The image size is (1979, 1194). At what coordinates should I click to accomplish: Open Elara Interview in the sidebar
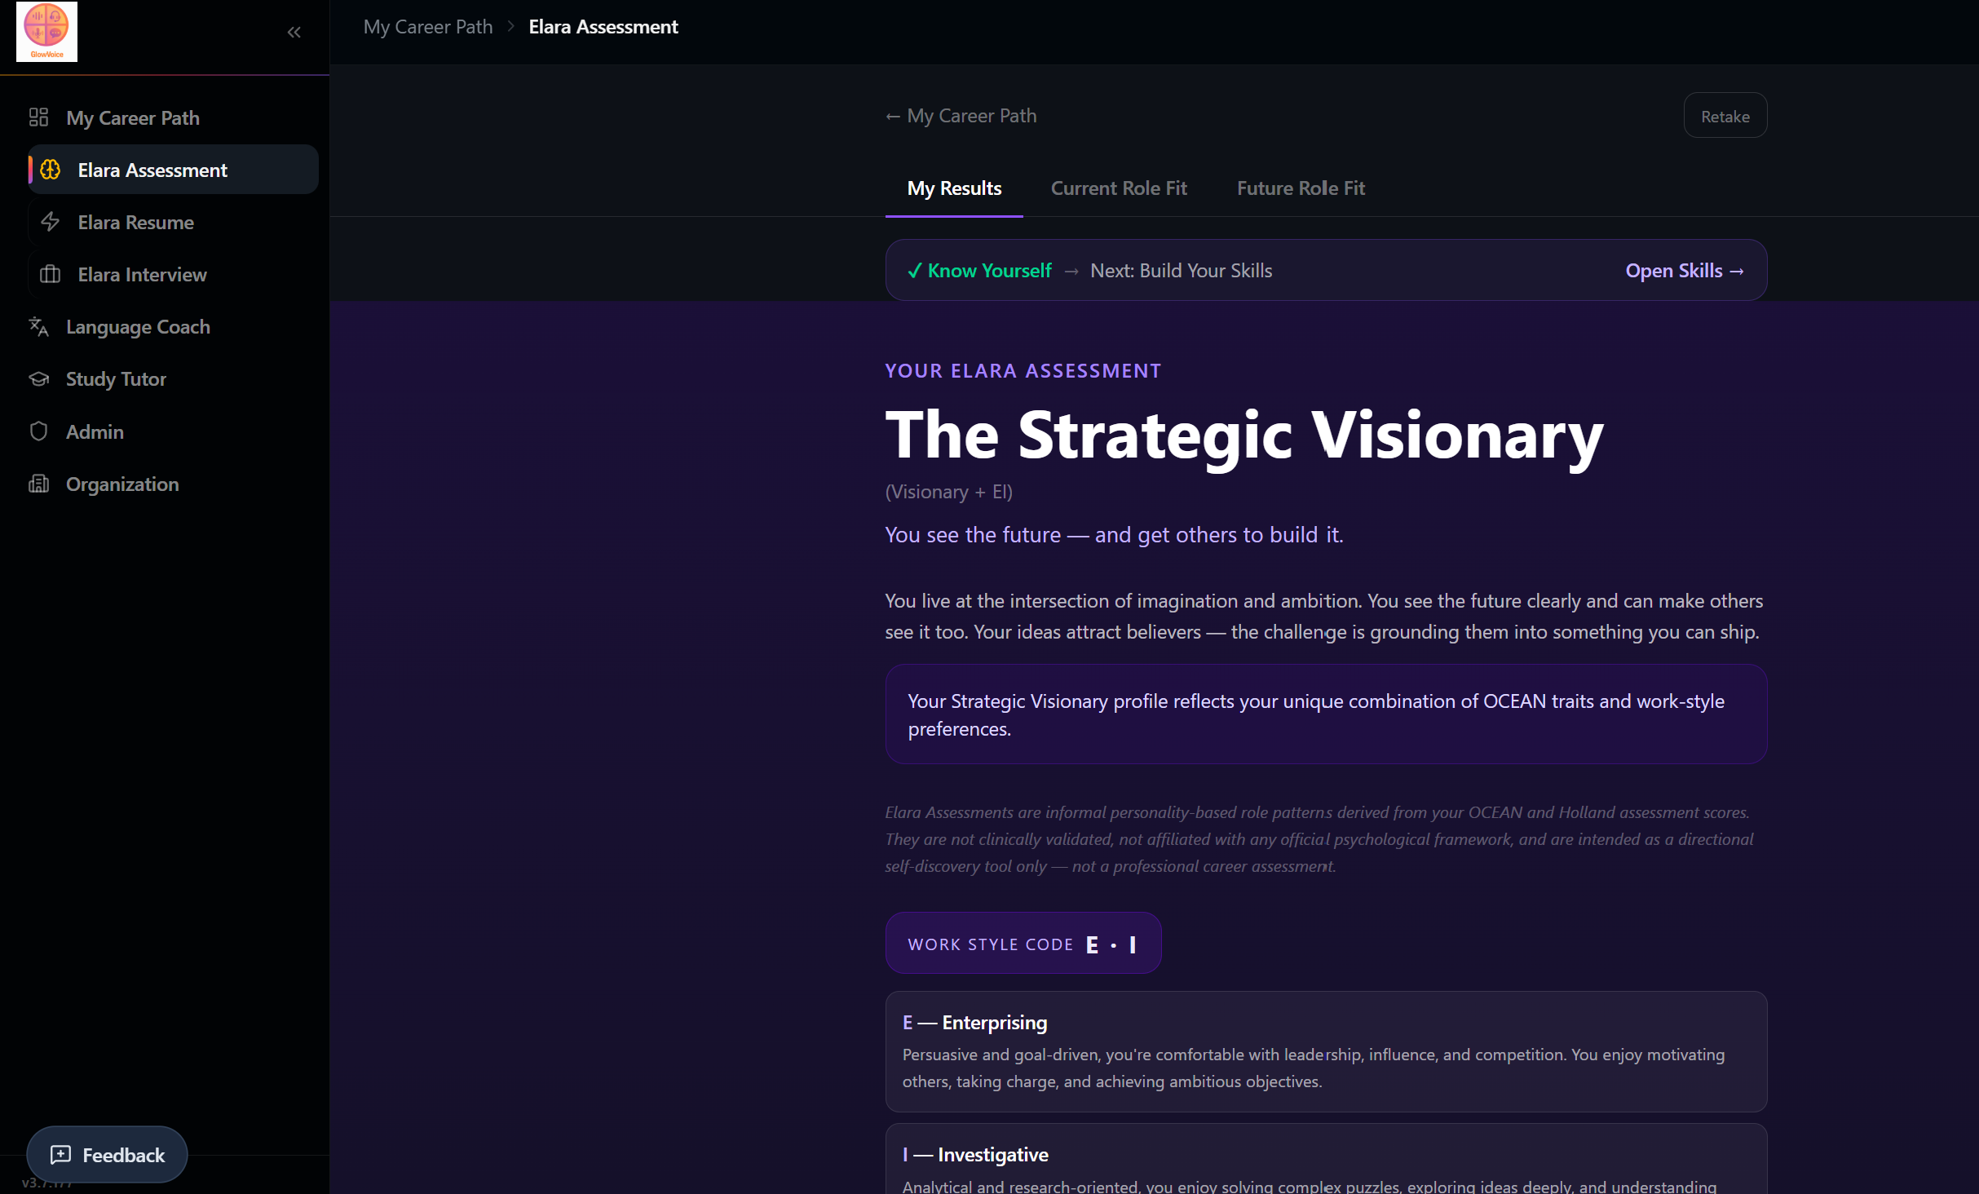pyautogui.click(x=173, y=274)
